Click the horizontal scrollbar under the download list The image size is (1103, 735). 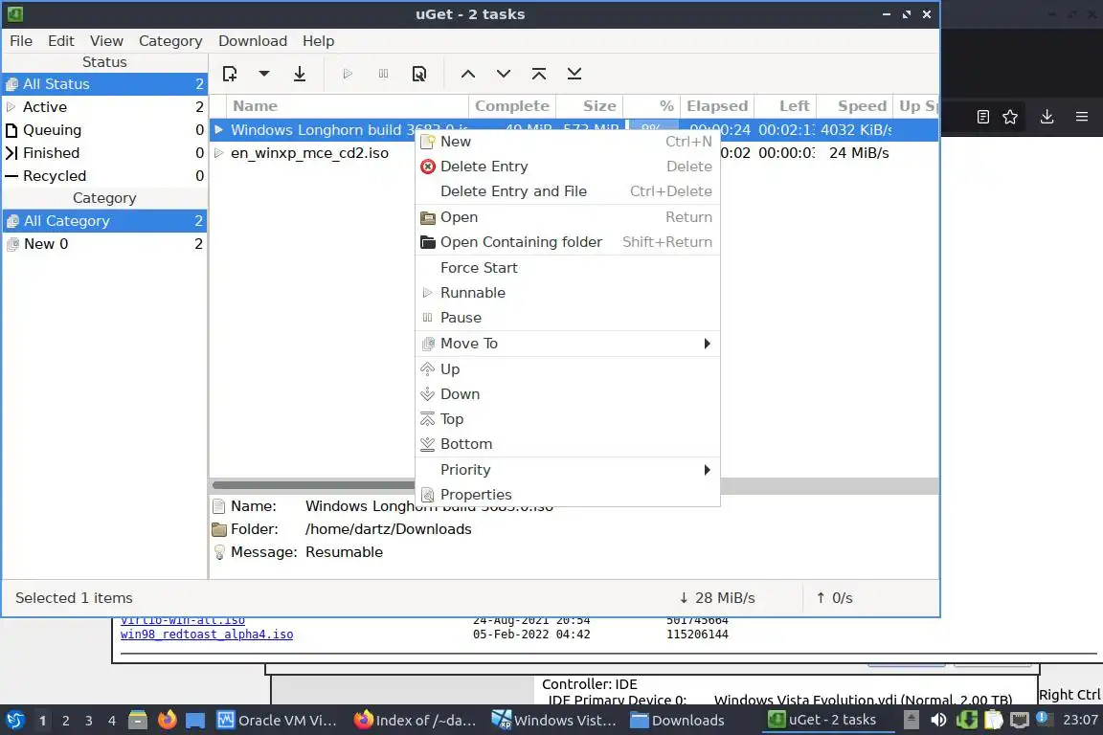(313, 485)
